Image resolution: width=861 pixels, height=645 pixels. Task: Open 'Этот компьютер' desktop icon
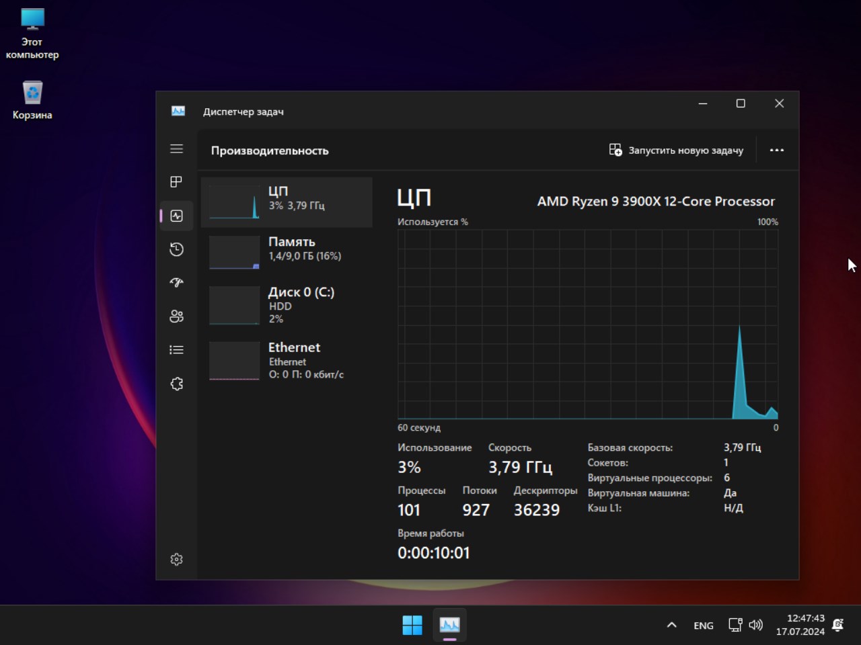[32, 34]
